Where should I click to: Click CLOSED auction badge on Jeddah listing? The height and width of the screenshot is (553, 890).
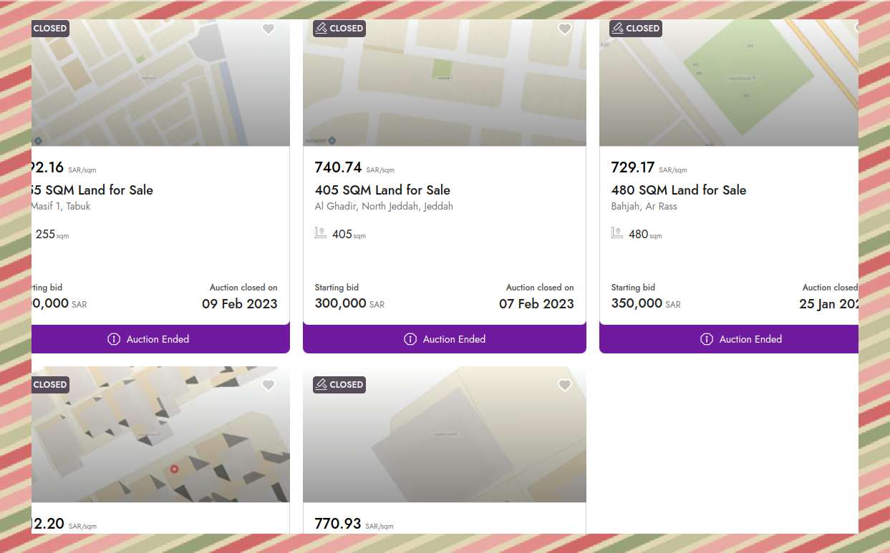click(339, 29)
